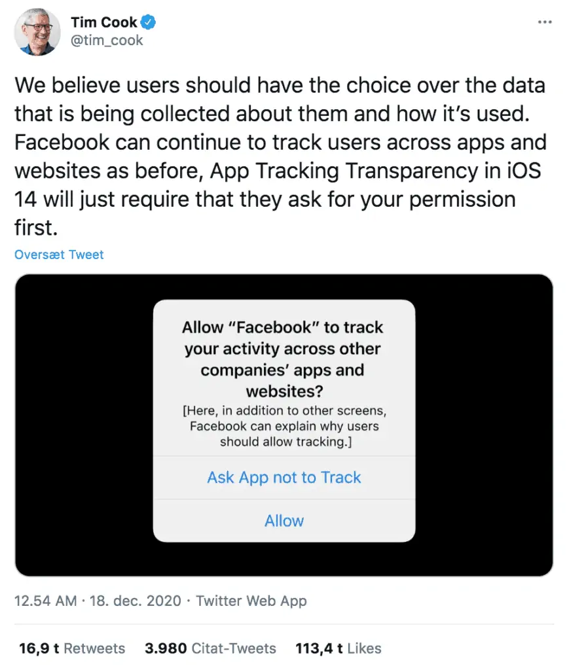Viewport: 567px width, 670px height.
Task: Open the Tim Cook display name link
Action: (104, 23)
